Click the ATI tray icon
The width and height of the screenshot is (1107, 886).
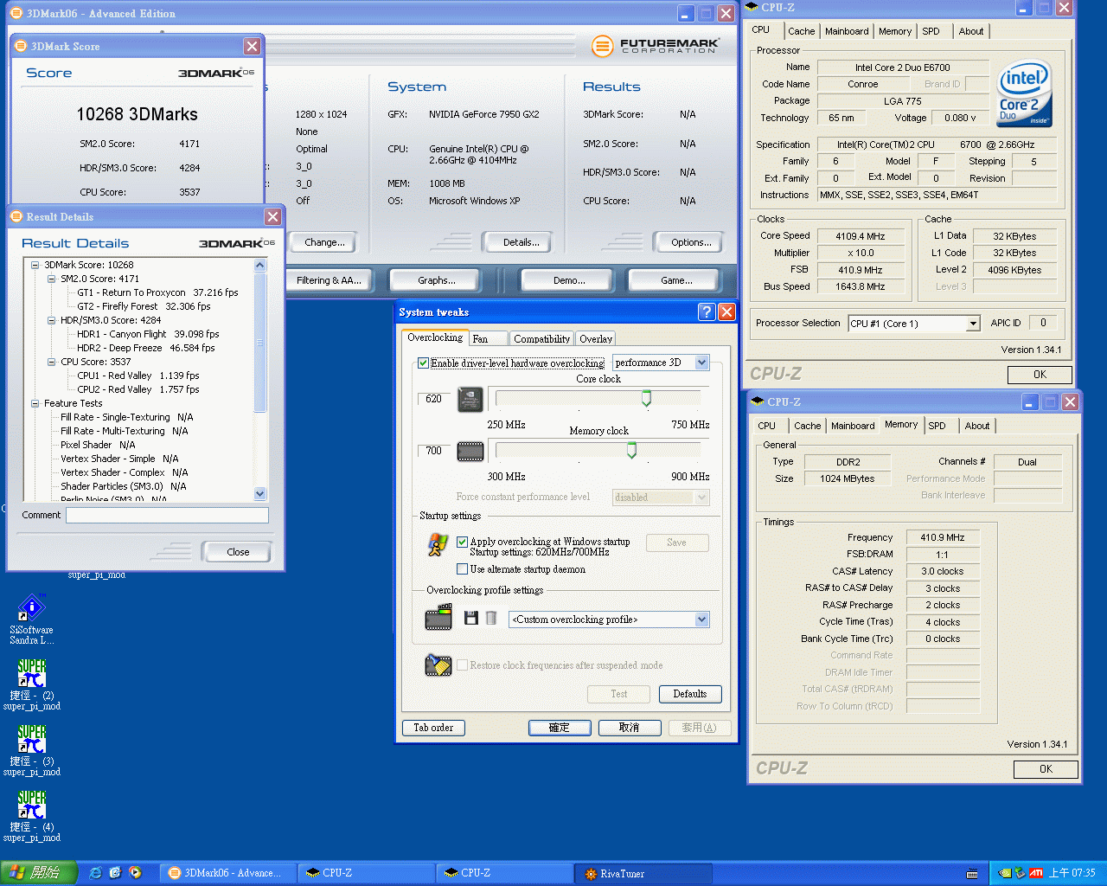pos(1035,873)
